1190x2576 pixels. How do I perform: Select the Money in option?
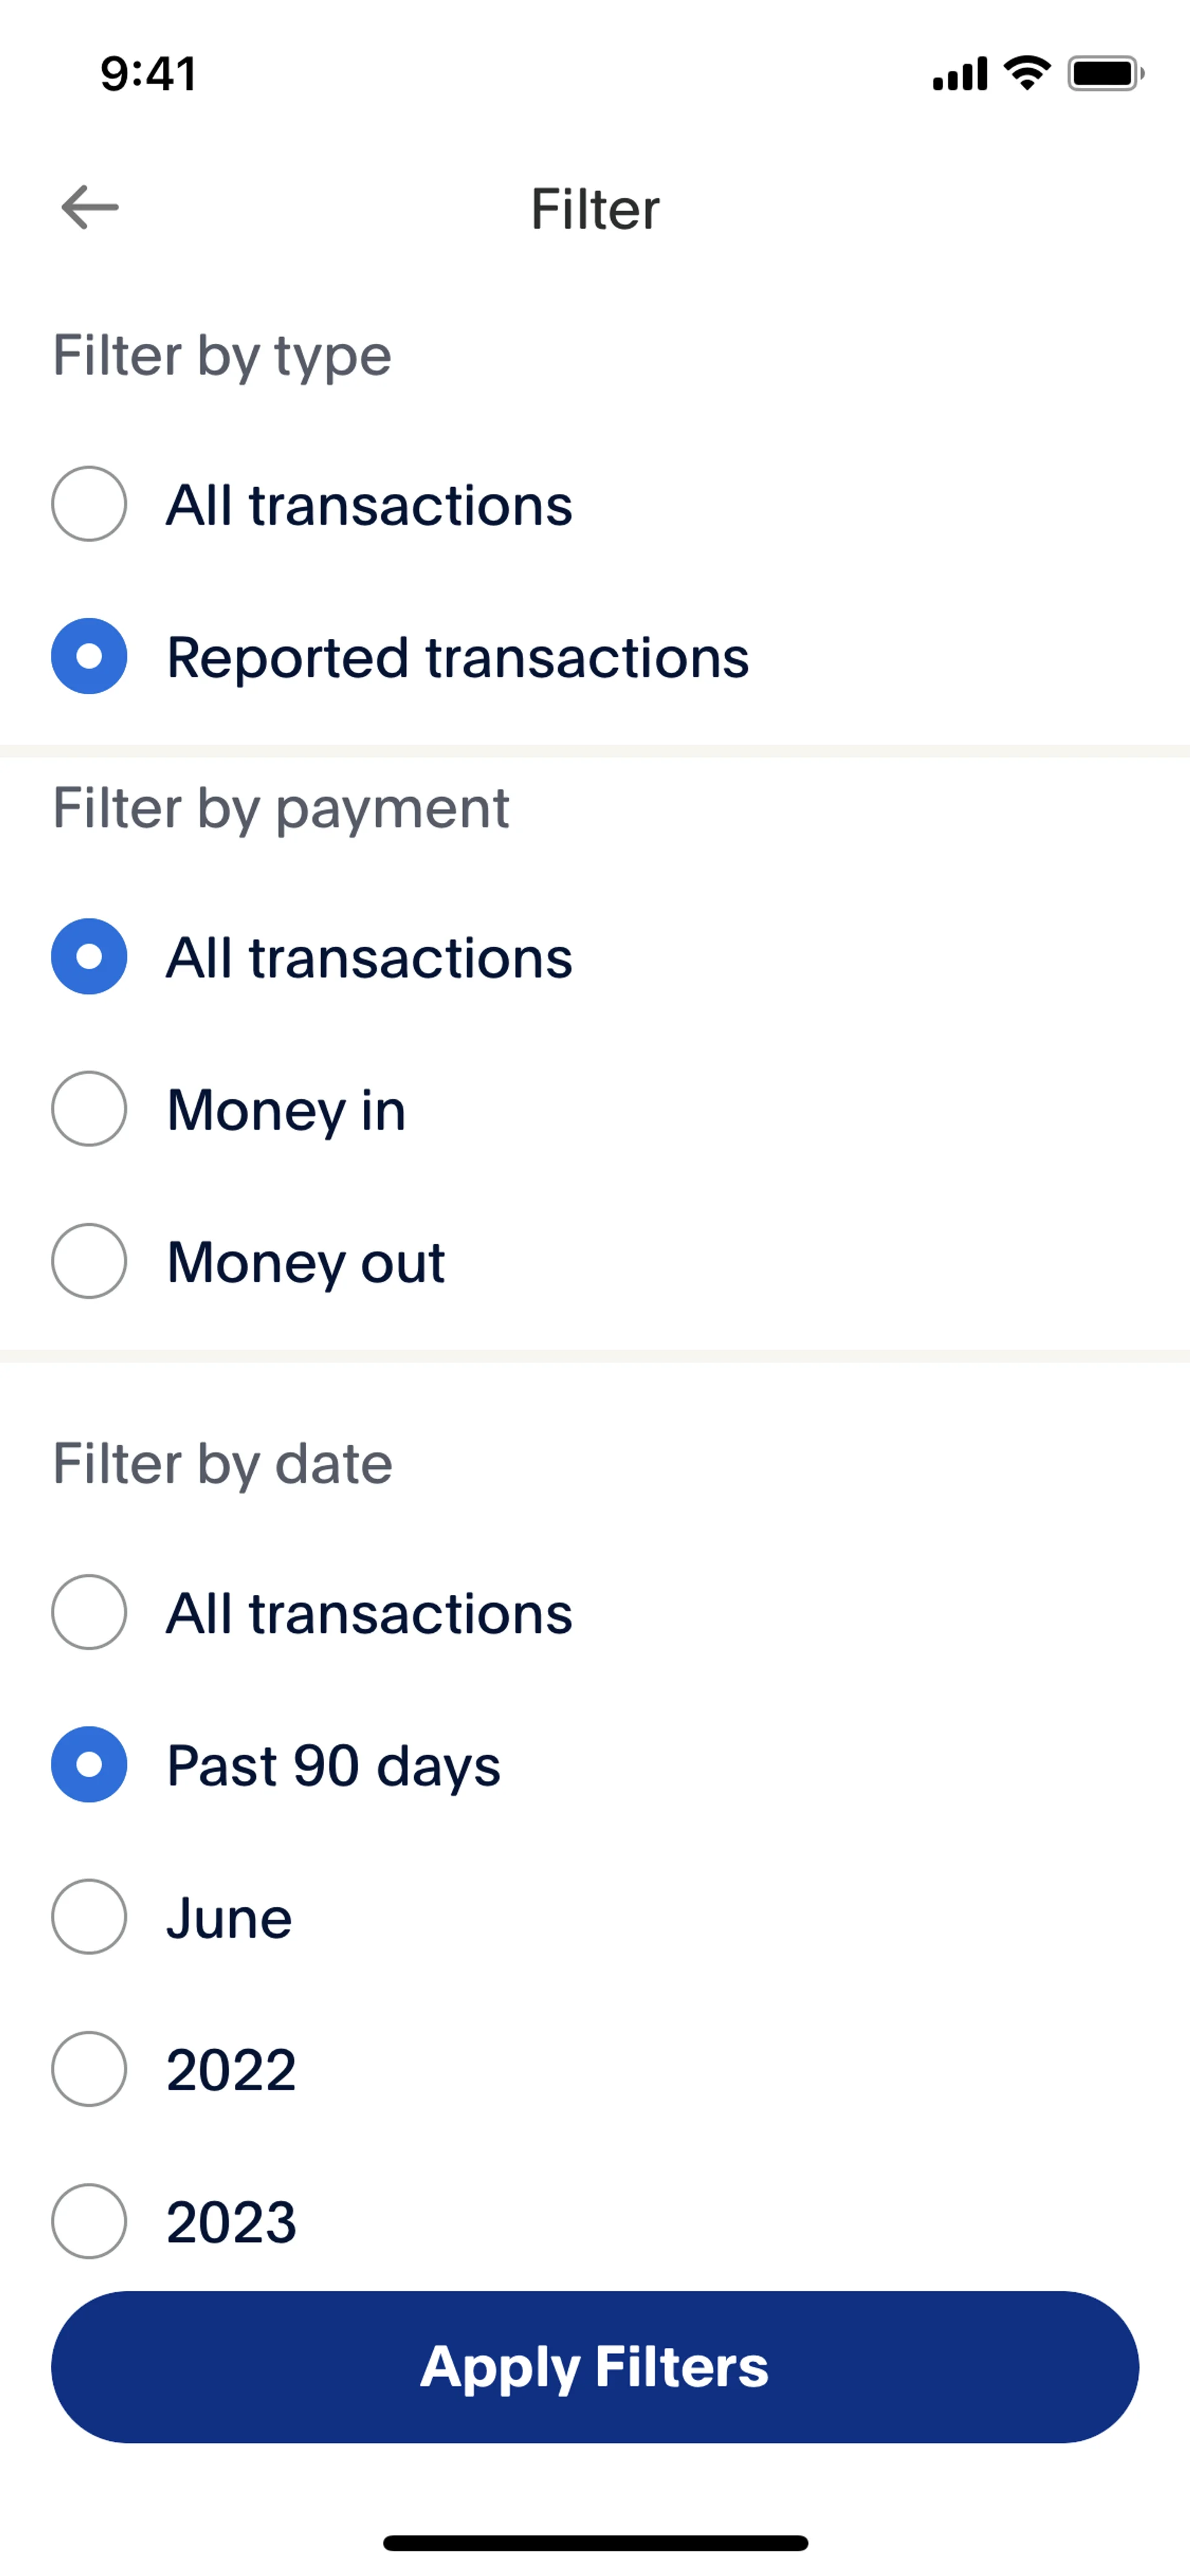point(89,1109)
